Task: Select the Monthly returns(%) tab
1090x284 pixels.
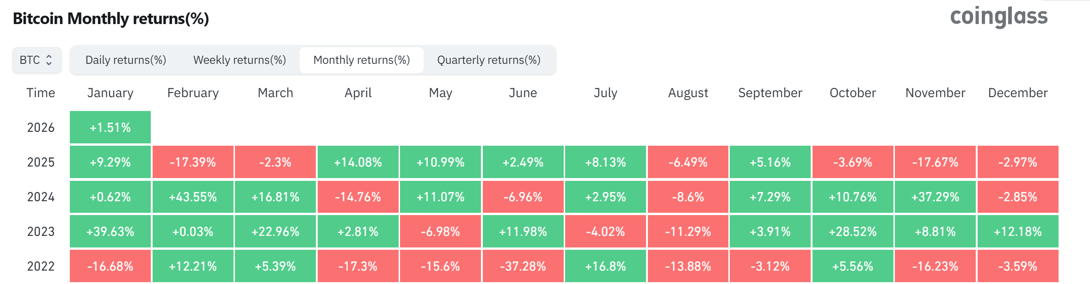Action: 362,60
